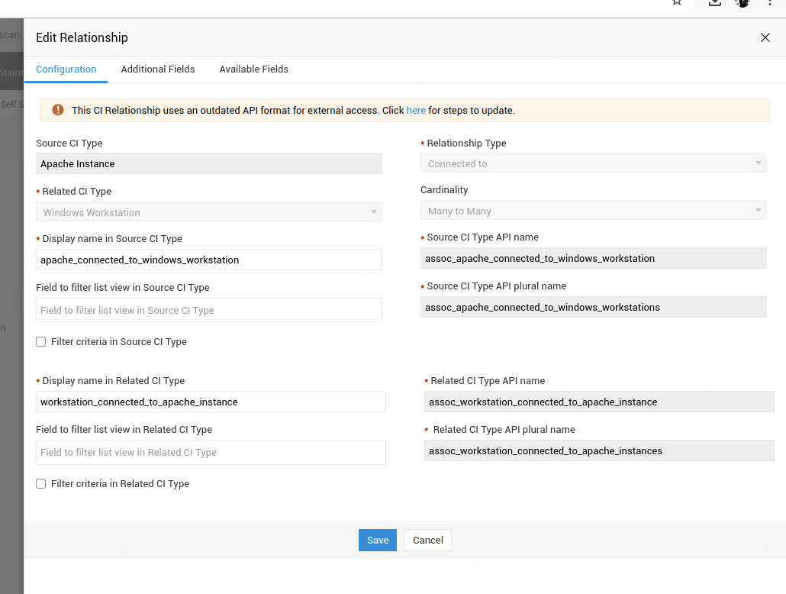Click the 'Edit Relationship' dialog title
Screen dimensions: 786x594
coord(82,37)
